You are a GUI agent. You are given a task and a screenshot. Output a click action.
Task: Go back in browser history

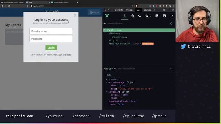(2, 6)
